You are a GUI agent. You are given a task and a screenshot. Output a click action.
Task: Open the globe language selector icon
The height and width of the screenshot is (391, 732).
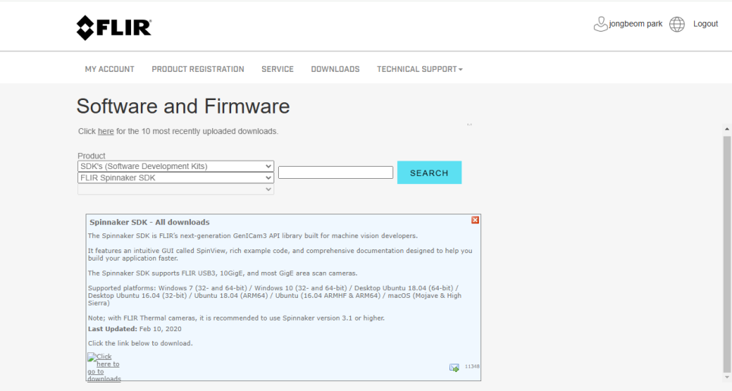point(677,24)
